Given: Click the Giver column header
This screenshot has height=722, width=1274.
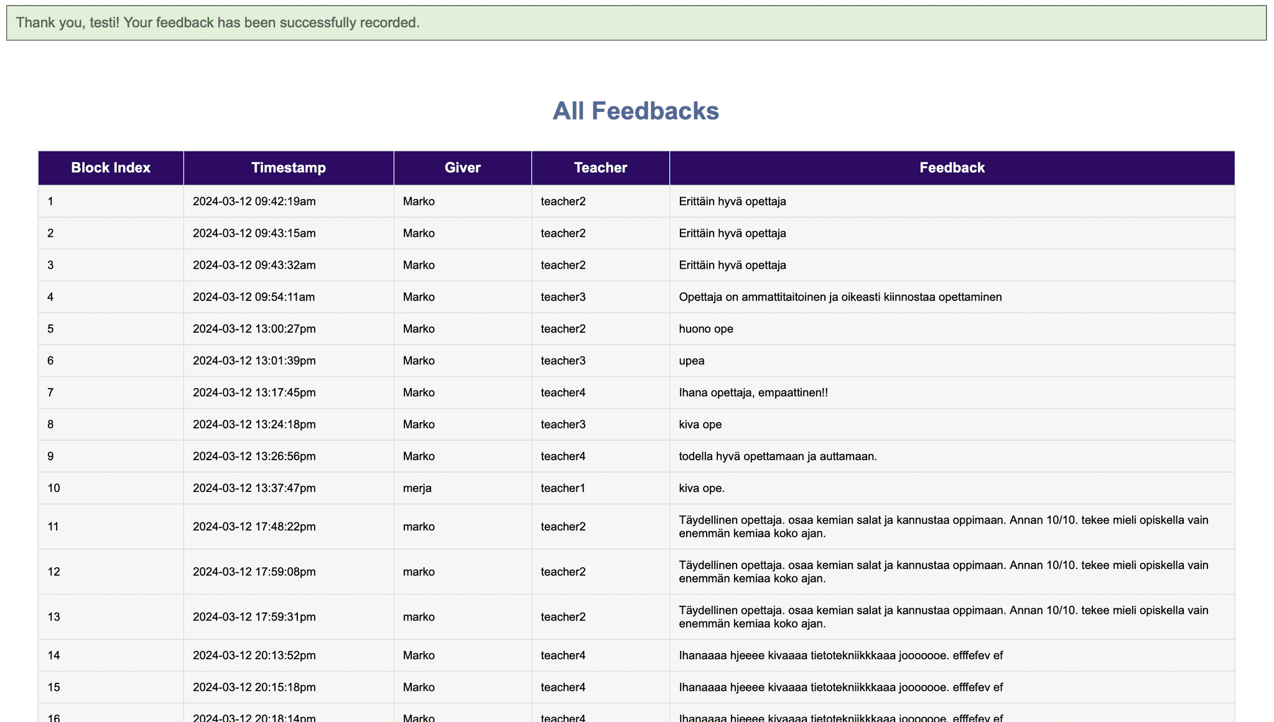Looking at the screenshot, I should coord(462,168).
